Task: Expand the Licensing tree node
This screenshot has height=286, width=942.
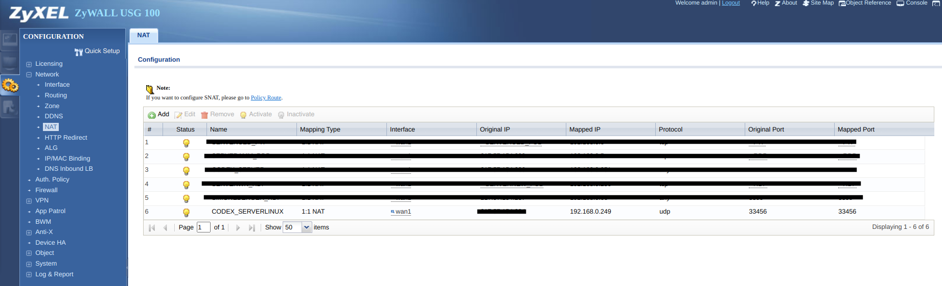Action: [x=29, y=64]
